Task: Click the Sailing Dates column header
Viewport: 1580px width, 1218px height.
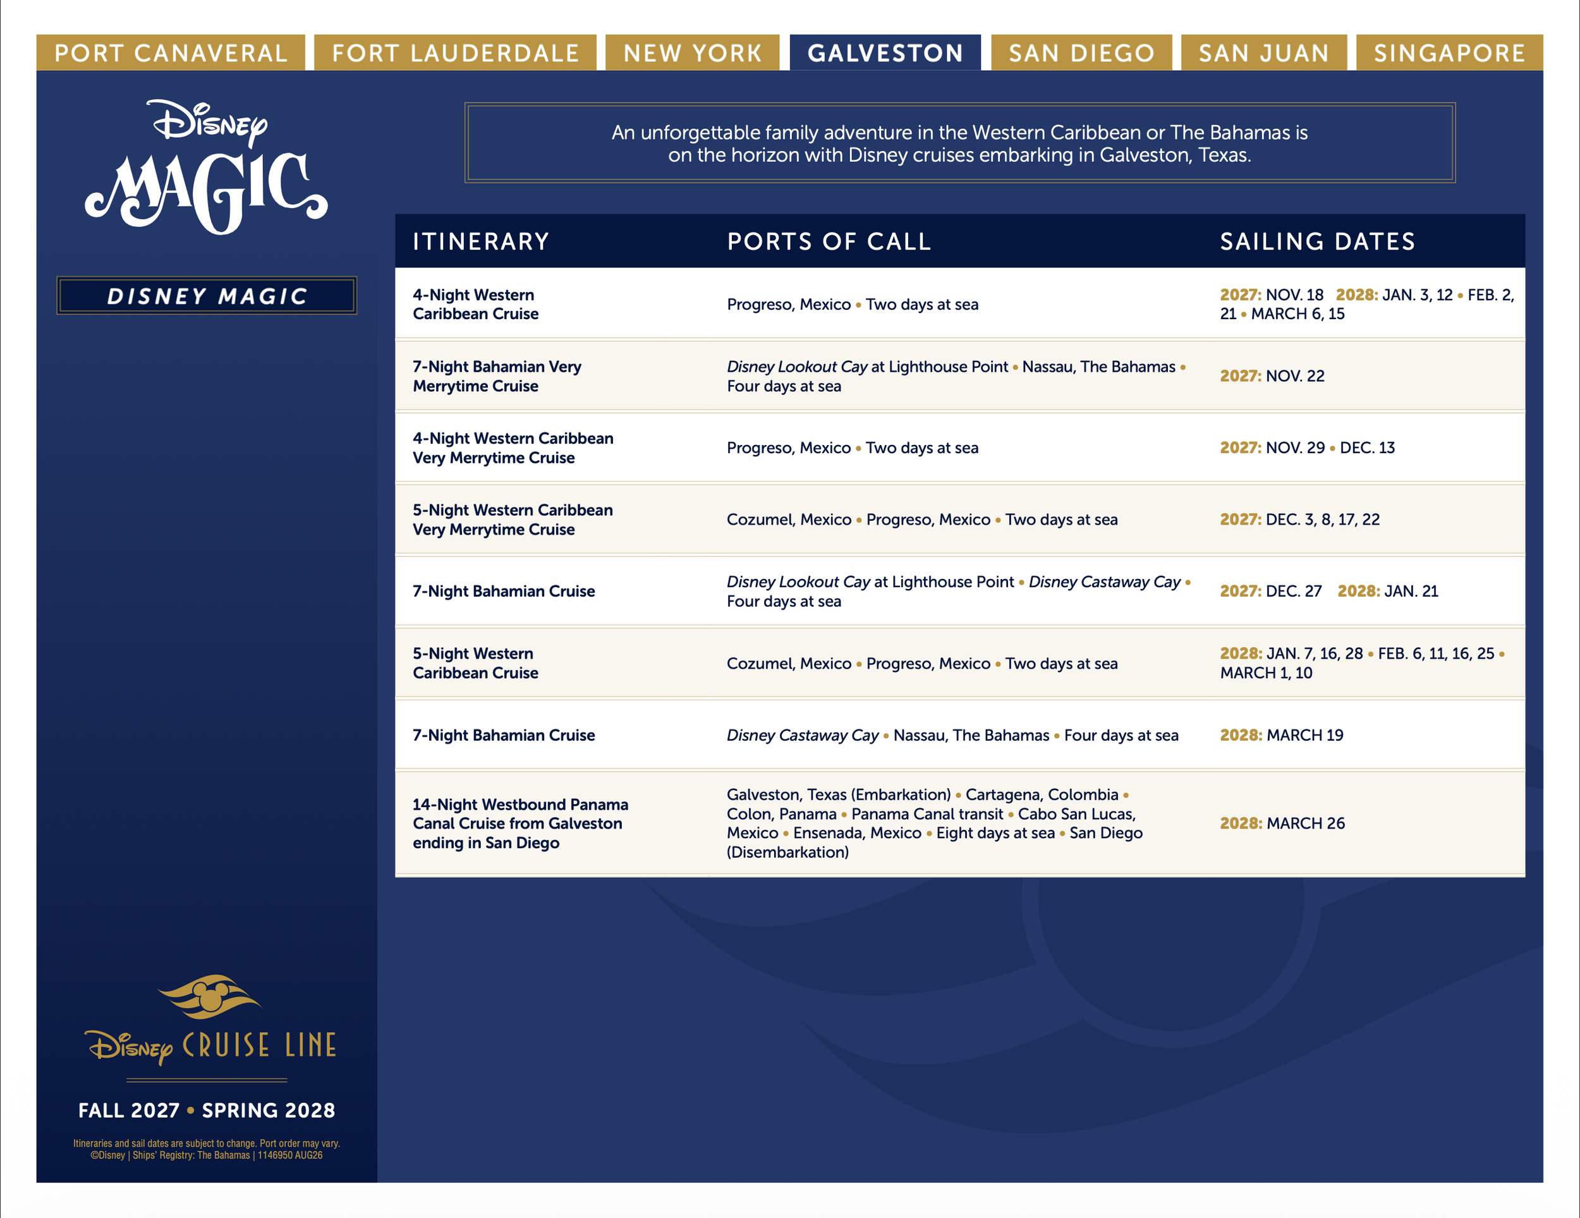Action: [1317, 241]
